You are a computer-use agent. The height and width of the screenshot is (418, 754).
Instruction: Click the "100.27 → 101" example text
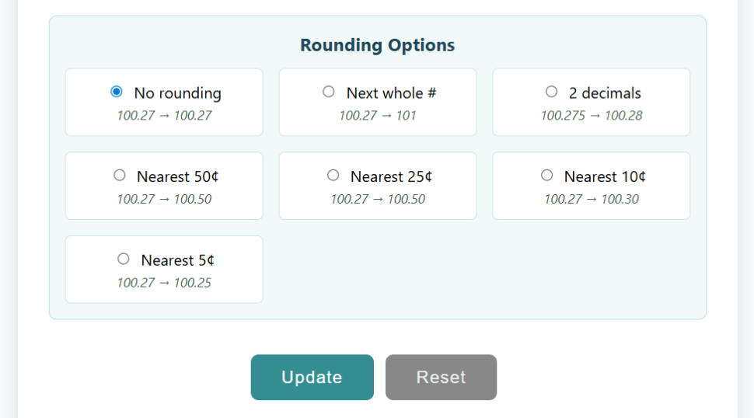pos(377,116)
